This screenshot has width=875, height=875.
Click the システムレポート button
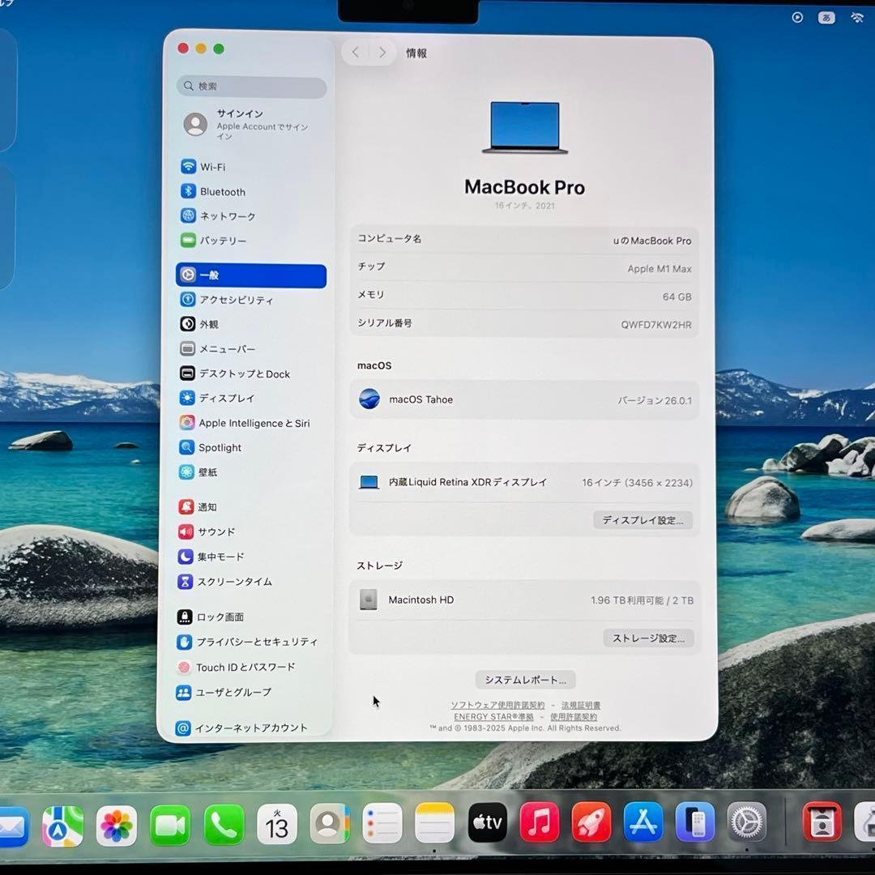coord(525,679)
